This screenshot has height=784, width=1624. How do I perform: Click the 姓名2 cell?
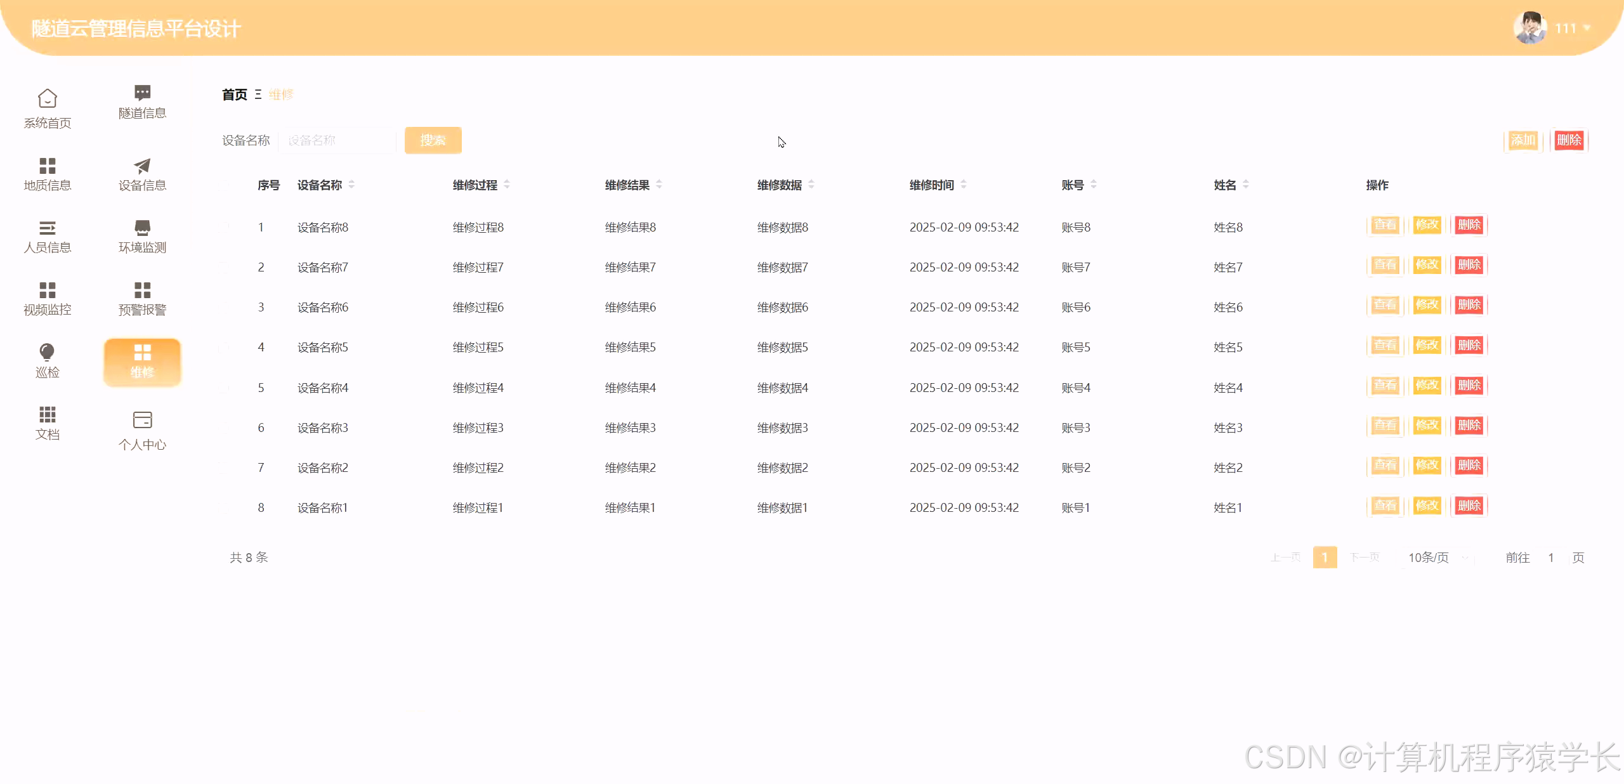pos(1228,468)
